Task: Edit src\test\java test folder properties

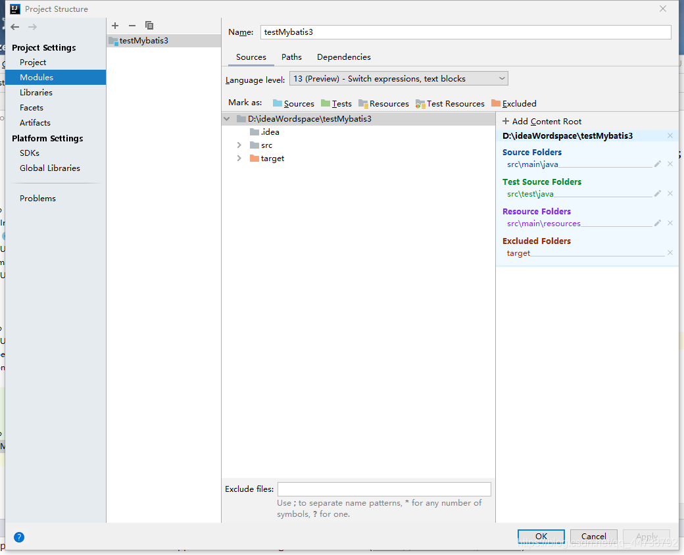Action: tap(658, 194)
